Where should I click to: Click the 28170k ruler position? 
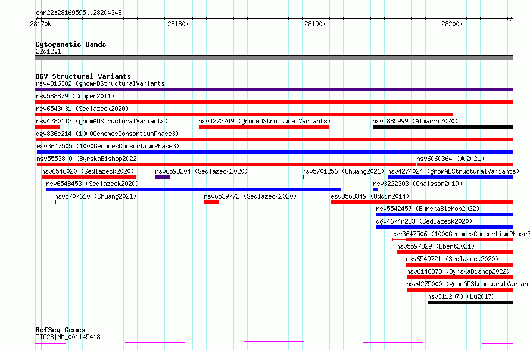(x=41, y=24)
